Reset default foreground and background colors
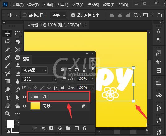Viewport: 166px width, 136px height. click(x=8, y=132)
